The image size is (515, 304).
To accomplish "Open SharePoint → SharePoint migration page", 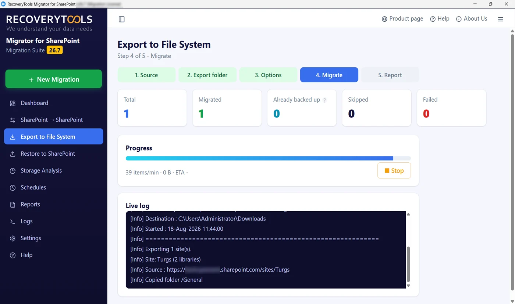I will click(x=54, y=120).
